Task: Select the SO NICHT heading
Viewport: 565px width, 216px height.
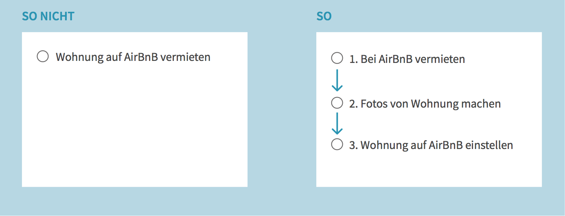Action: pyautogui.click(x=48, y=16)
